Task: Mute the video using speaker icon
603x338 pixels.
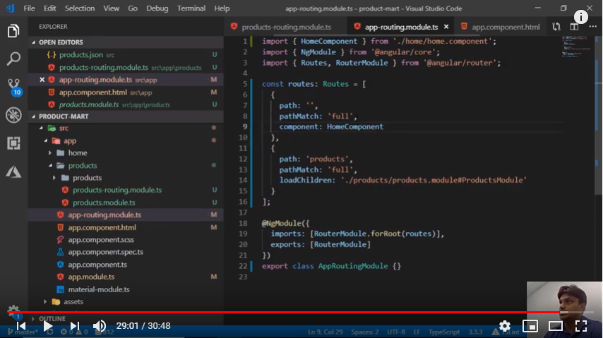Action: point(100,325)
